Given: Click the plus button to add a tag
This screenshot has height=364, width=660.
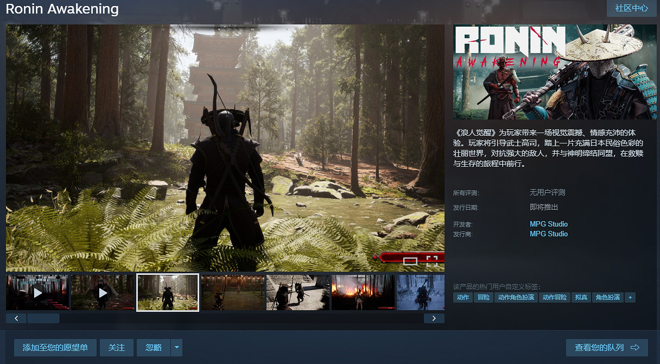Looking at the screenshot, I should (x=630, y=297).
